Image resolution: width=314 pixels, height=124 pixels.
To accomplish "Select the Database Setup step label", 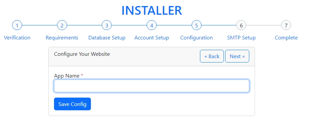I will click(x=107, y=38).
